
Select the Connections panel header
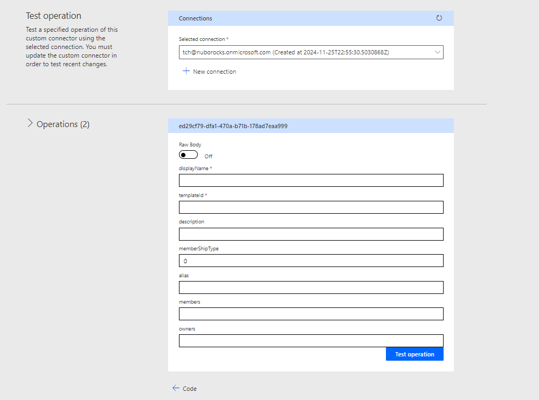pyautogui.click(x=195, y=18)
